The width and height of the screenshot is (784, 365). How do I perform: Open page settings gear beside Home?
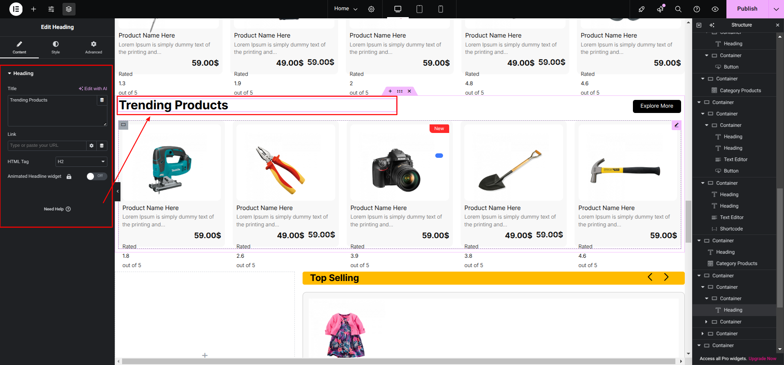click(x=371, y=9)
